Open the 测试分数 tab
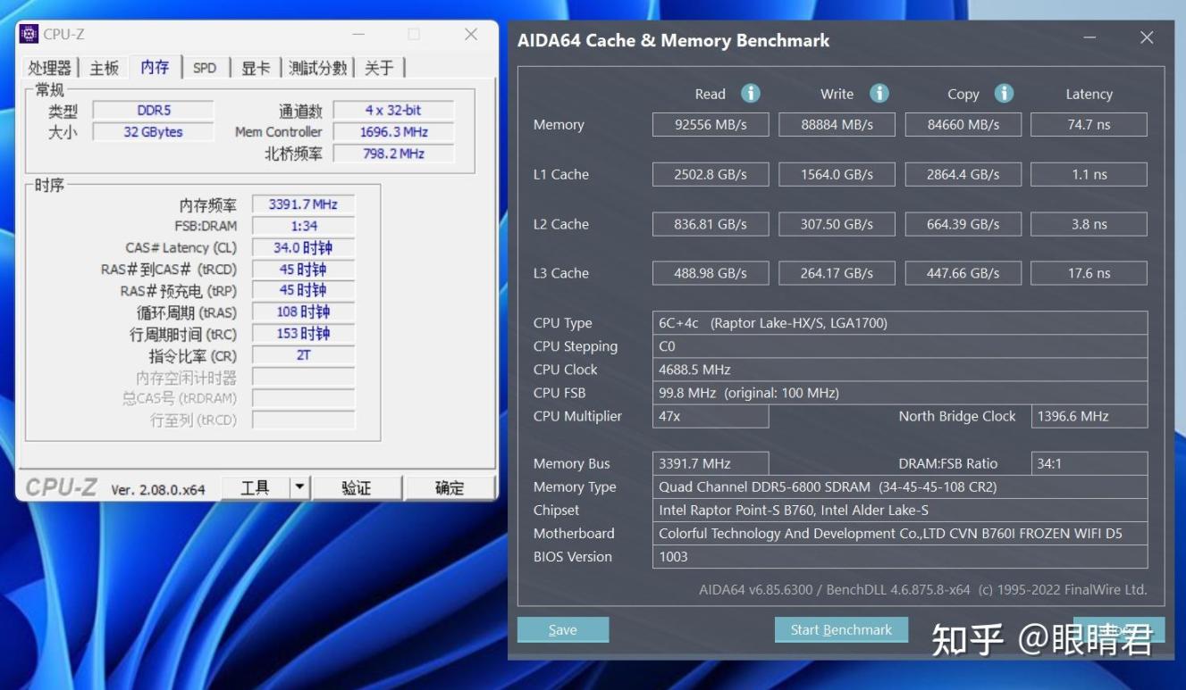 click(319, 68)
